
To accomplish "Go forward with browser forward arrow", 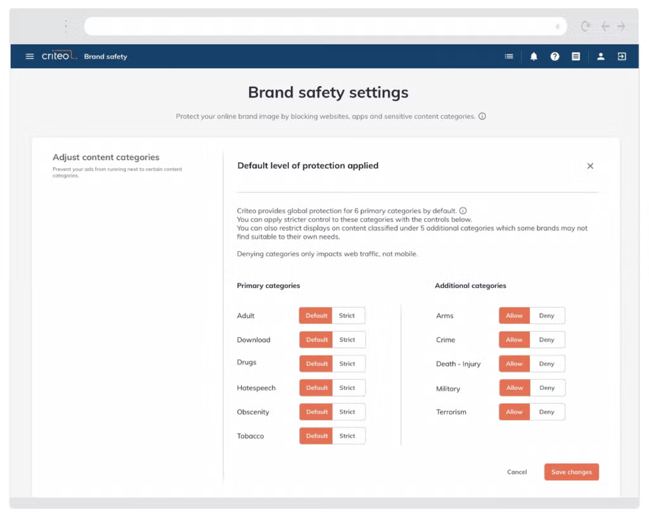I will click(621, 27).
